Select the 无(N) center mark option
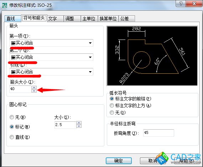 (x=12, y=117)
